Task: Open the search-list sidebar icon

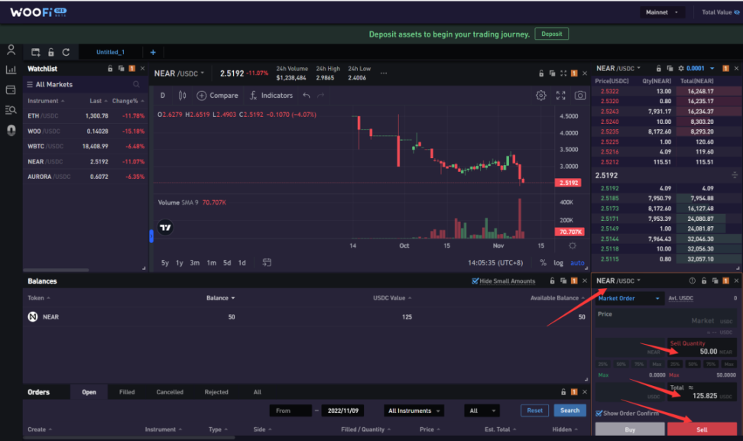Action: pos(11,110)
